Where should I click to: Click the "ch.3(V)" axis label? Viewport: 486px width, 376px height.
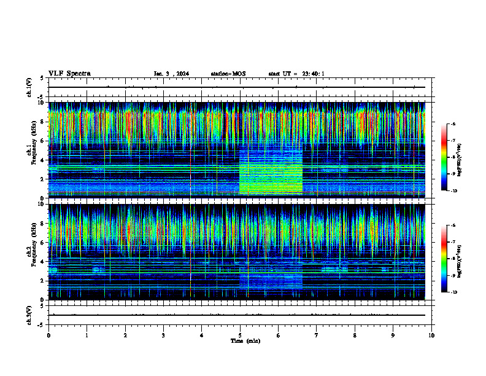tap(29, 315)
